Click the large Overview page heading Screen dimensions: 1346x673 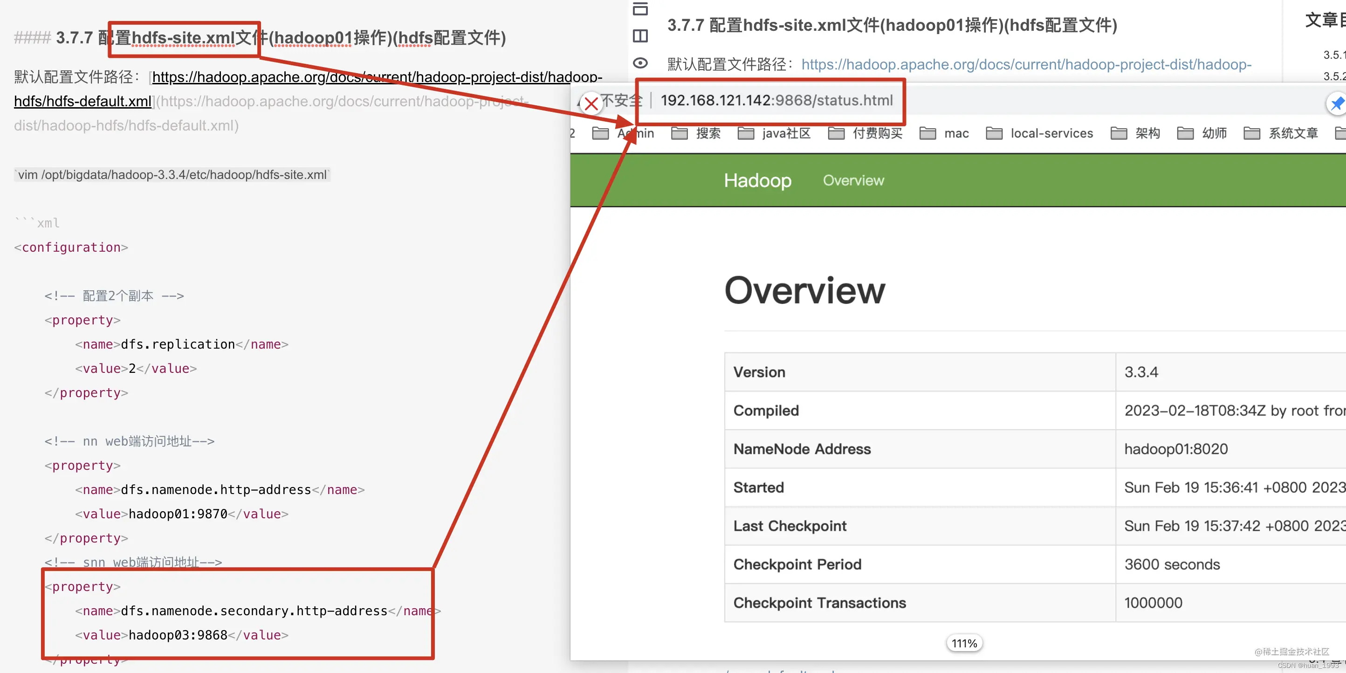point(805,290)
